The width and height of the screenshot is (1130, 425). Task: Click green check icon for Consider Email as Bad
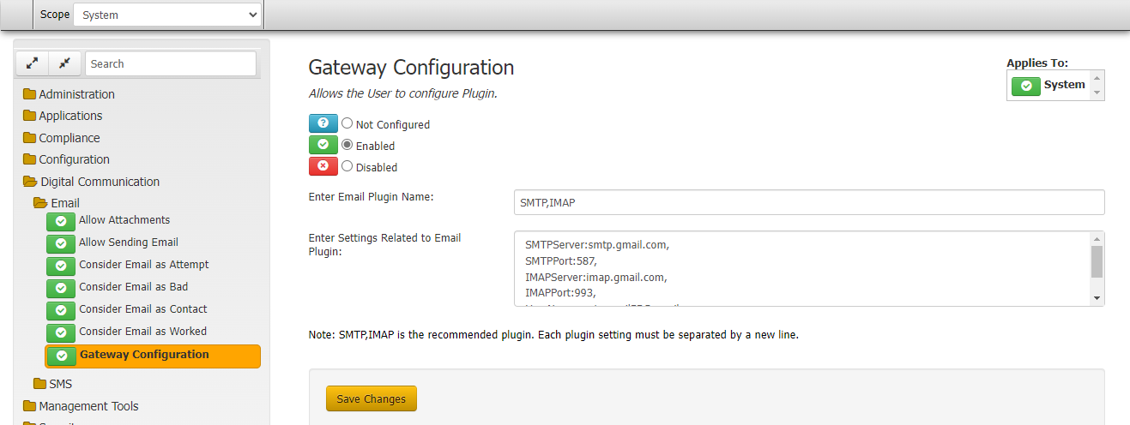coord(60,288)
